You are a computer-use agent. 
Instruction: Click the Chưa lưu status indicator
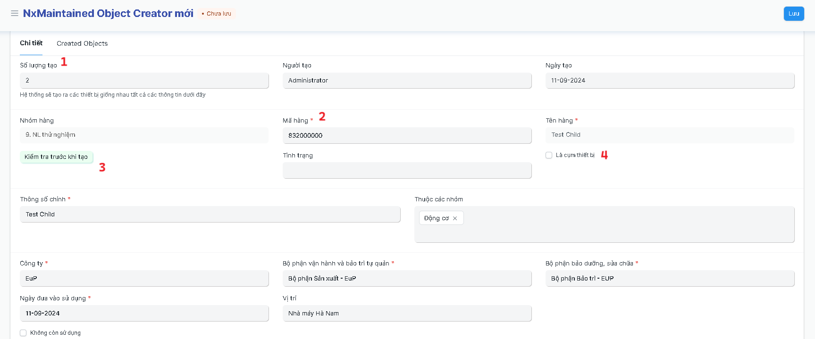point(217,14)
